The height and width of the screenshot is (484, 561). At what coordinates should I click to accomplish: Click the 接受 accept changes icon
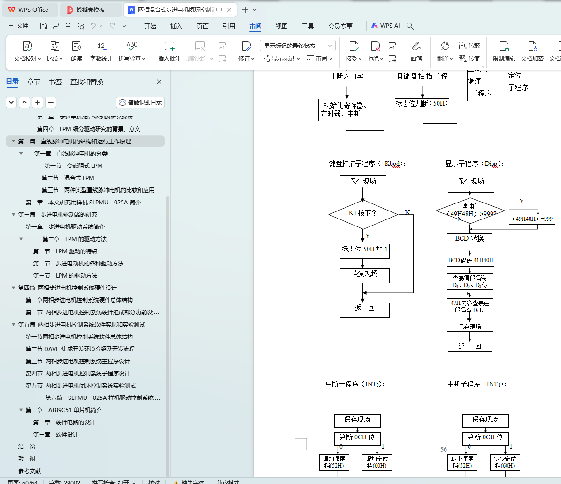click(x=354, y=46)
